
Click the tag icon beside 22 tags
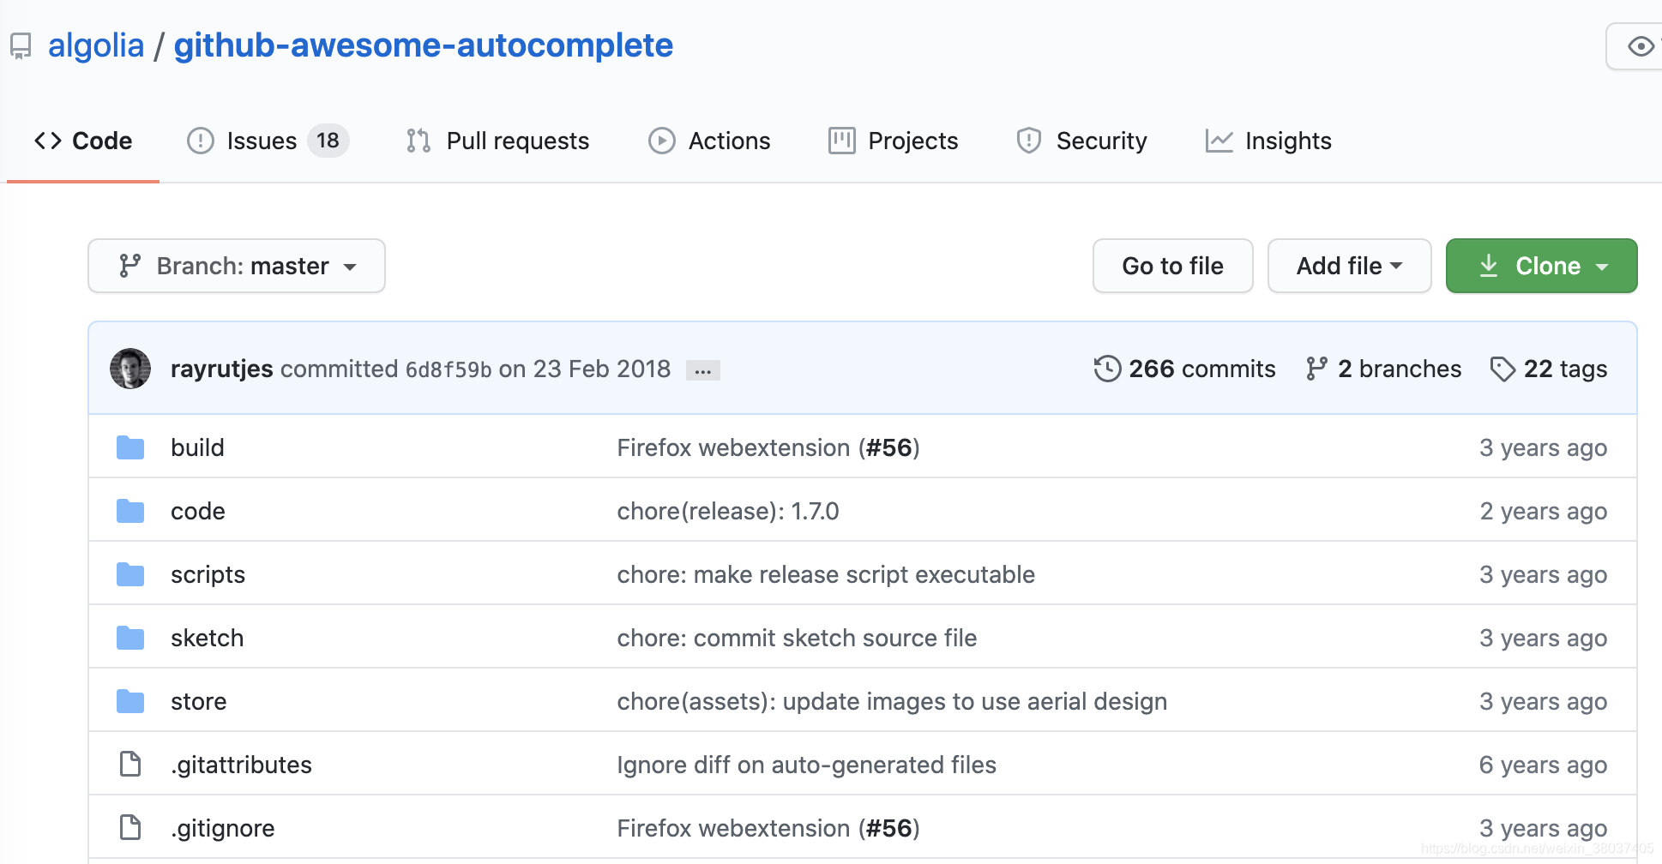point(1502,369)
